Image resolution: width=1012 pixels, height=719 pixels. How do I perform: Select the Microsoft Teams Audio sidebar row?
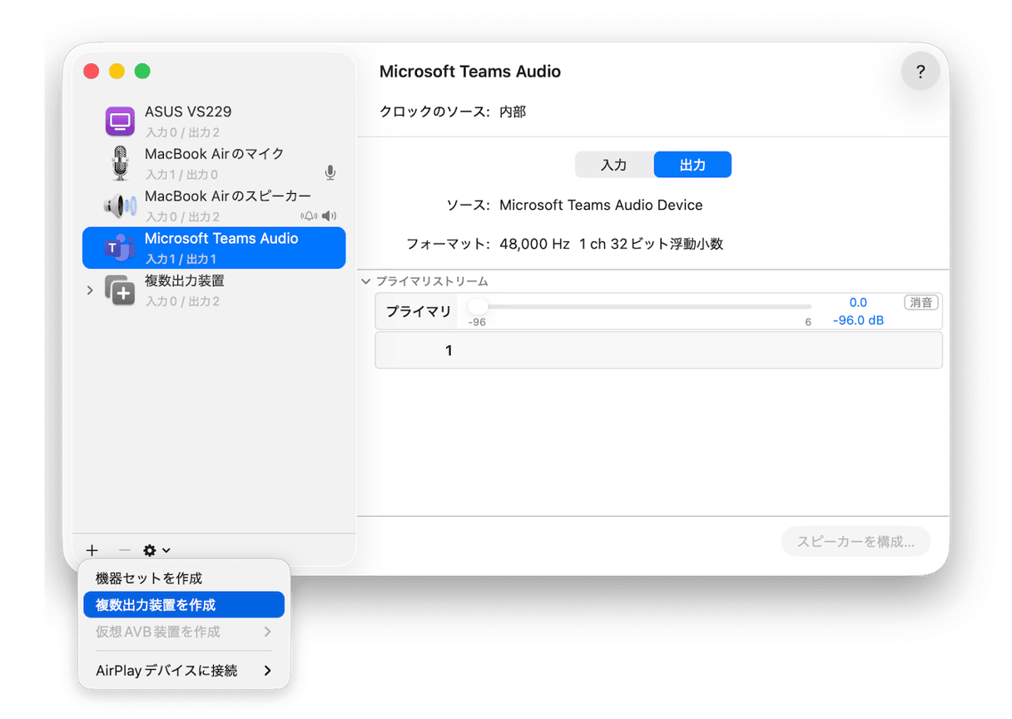click(214, 248)
